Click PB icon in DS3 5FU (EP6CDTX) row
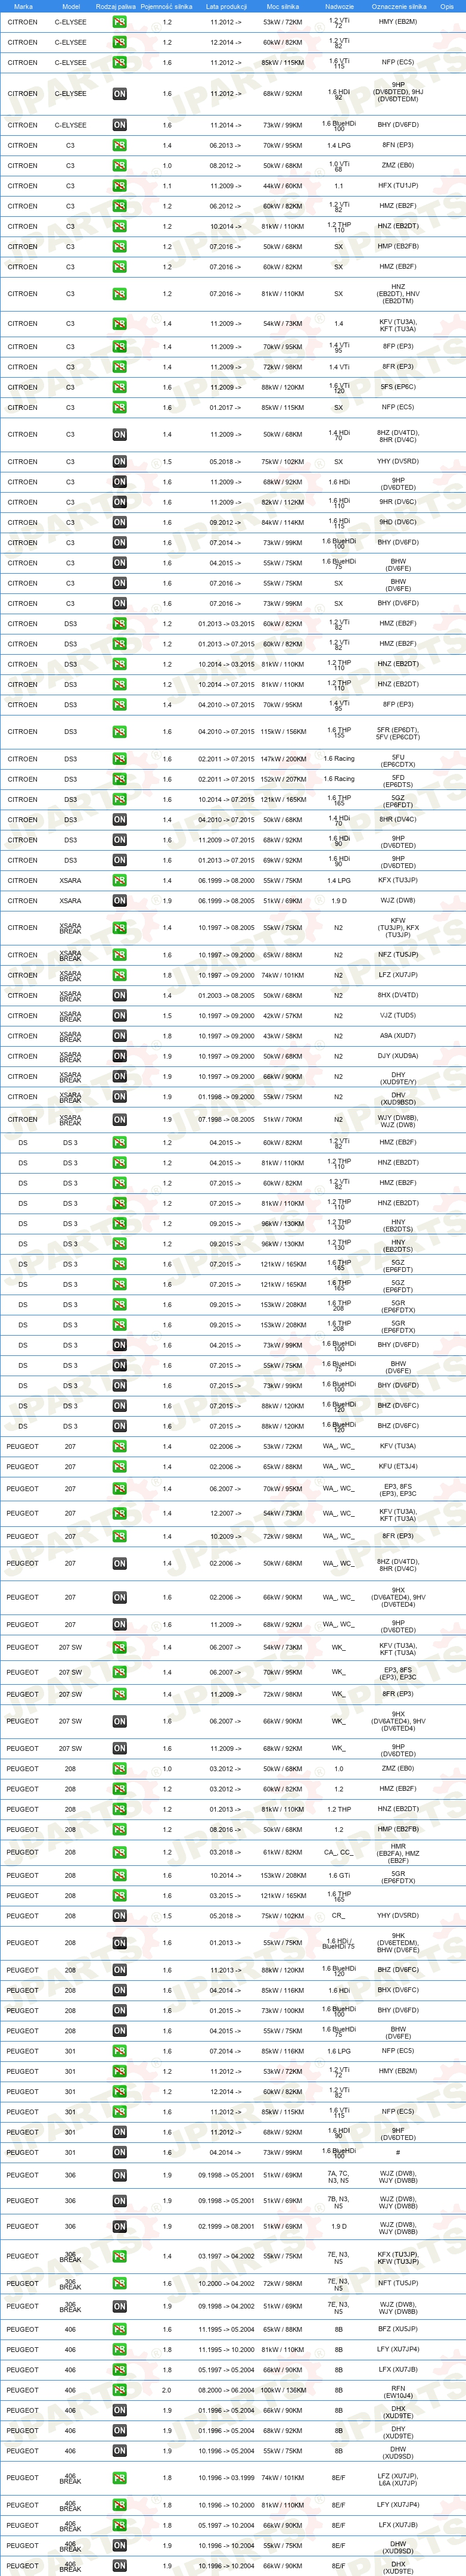Viewport: 466px width, 2576px height. 119,759
